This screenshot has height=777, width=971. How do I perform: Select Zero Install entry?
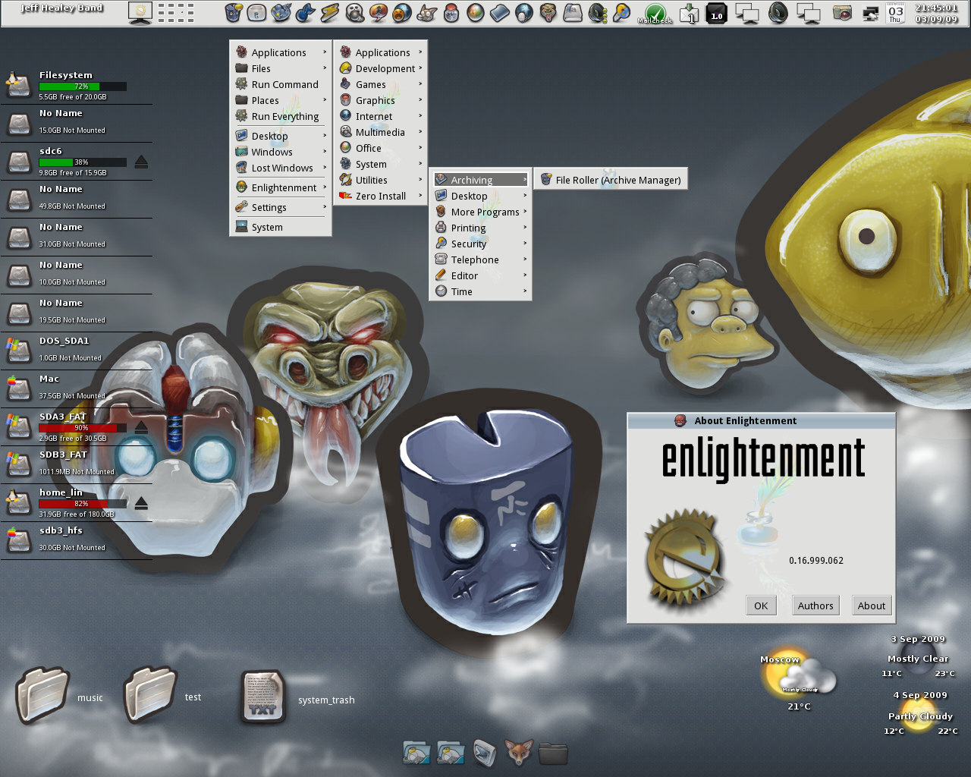pyautogui.click(x=380, y=196)
